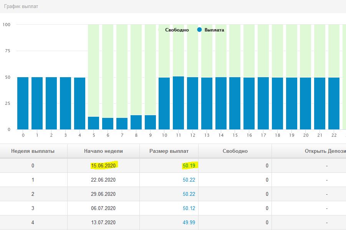Click the 13.07.2020 start date cell
This screenshot has width=346, height=230.
[x=104, y=222]
